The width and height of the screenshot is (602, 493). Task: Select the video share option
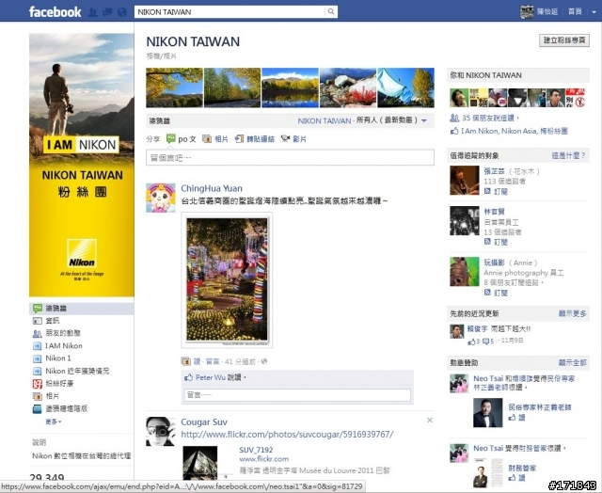point(293,139)
